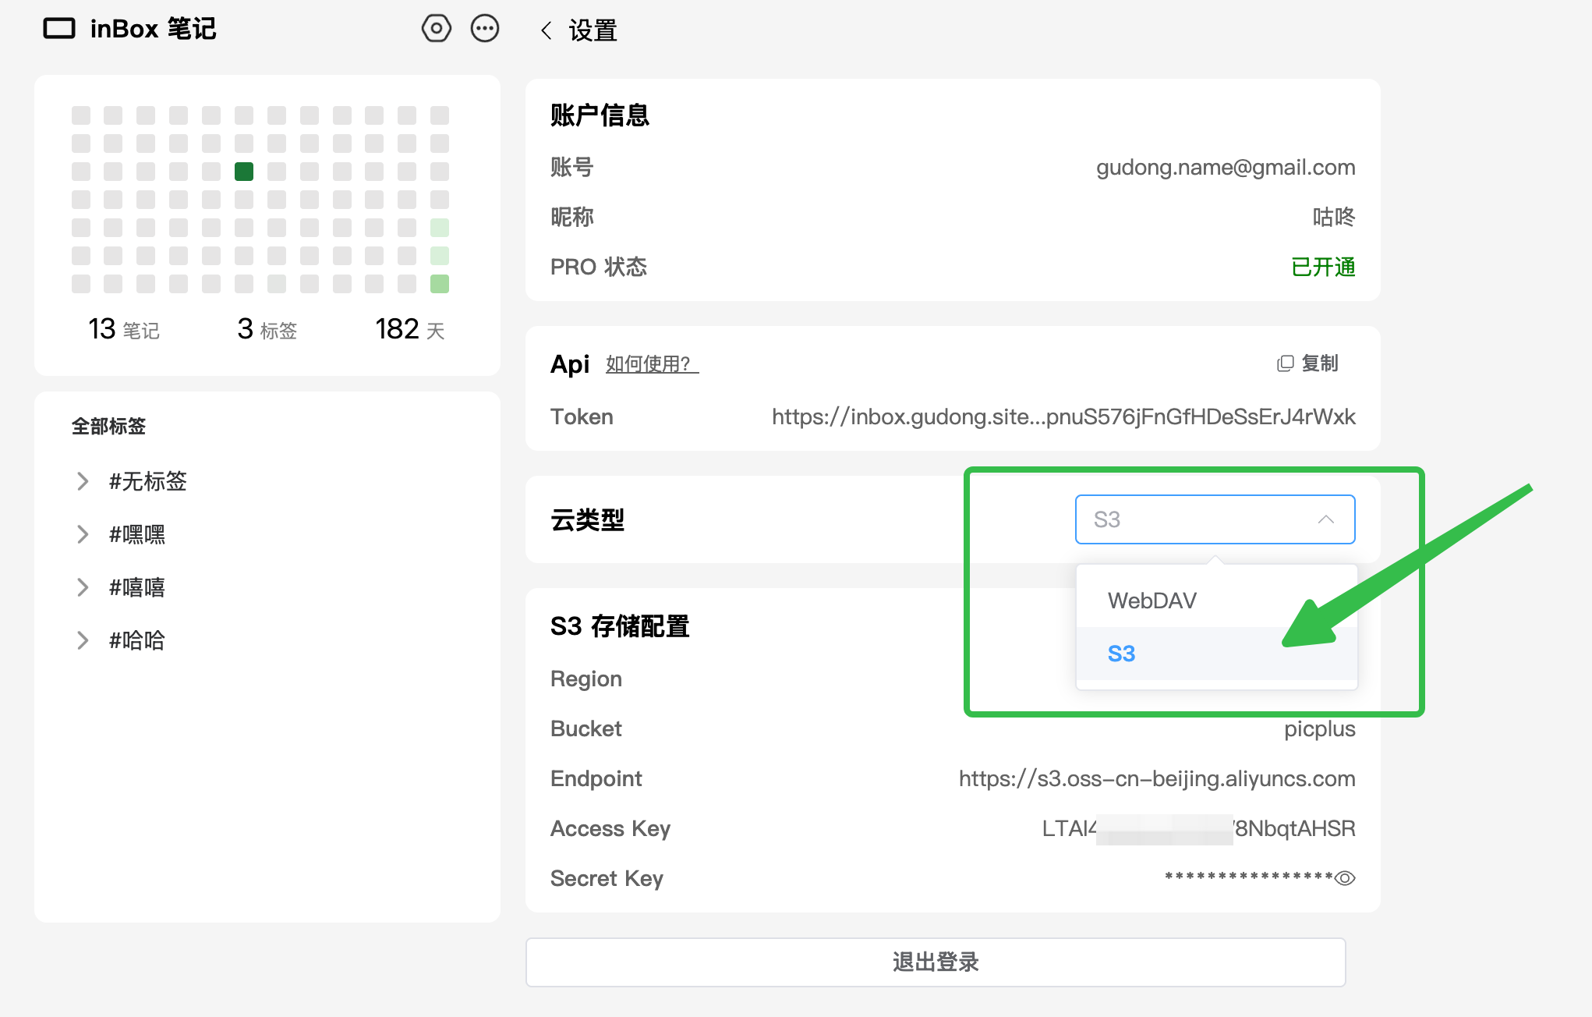Click the copy icon next to 复制
Image resolution: width=1592 pixels, height=1017 pixels.
click(1285, 363)
